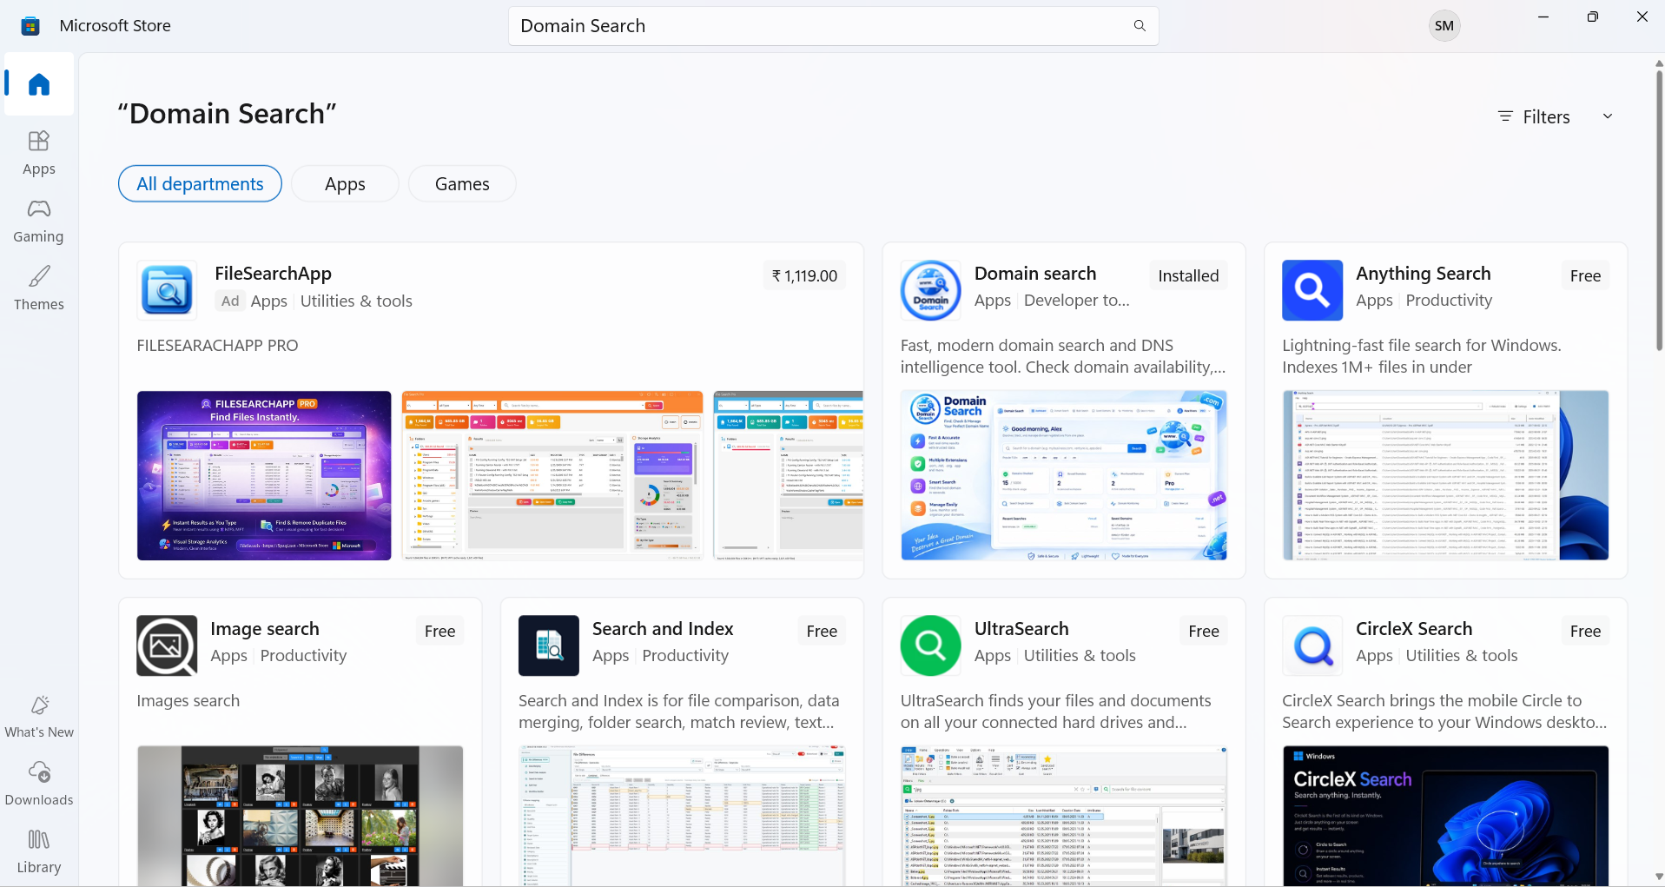Viewport: 1665px width, 887px height.
Task: Open the UltraSearch title link
Action: pos(1021,629)
